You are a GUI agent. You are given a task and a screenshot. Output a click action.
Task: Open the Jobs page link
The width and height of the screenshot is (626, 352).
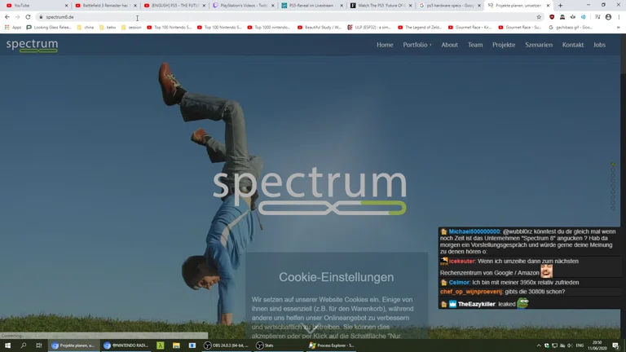coord(599,45)
